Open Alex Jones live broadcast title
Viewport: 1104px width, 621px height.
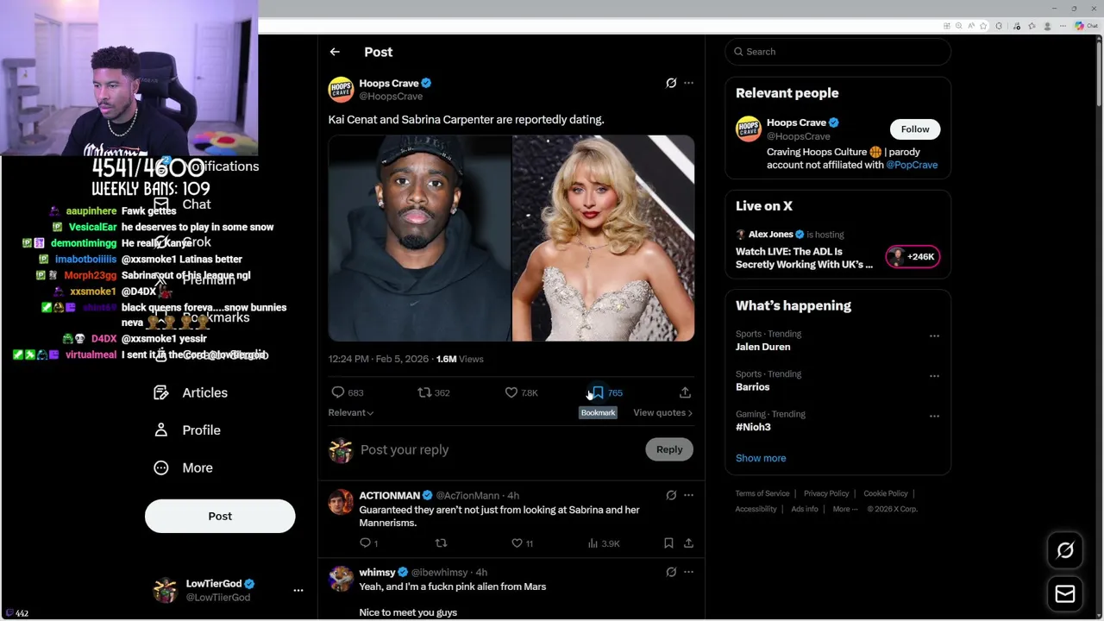tap(804, 258)
